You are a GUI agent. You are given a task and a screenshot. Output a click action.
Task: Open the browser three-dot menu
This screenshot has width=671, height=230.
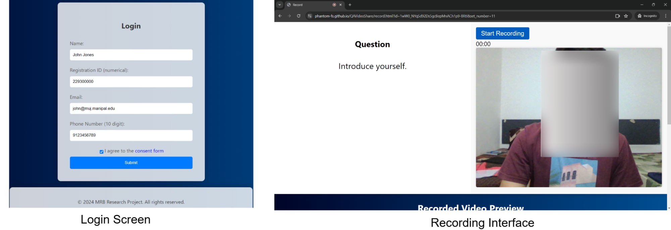666,16
